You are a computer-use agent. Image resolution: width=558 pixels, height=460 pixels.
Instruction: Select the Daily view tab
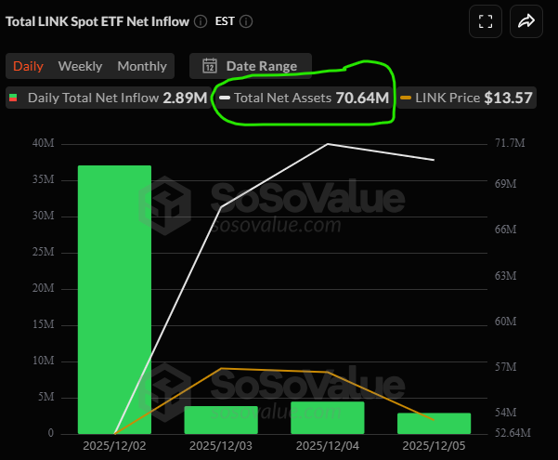point(28,66)
